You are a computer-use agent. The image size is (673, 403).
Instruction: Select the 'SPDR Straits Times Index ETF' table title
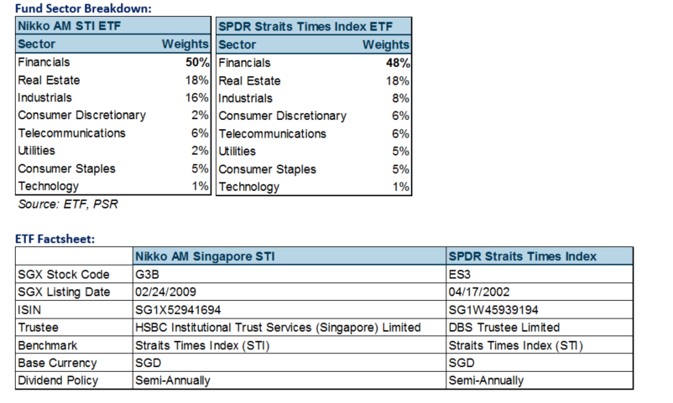pyautogui.click(x=305, y=27)
